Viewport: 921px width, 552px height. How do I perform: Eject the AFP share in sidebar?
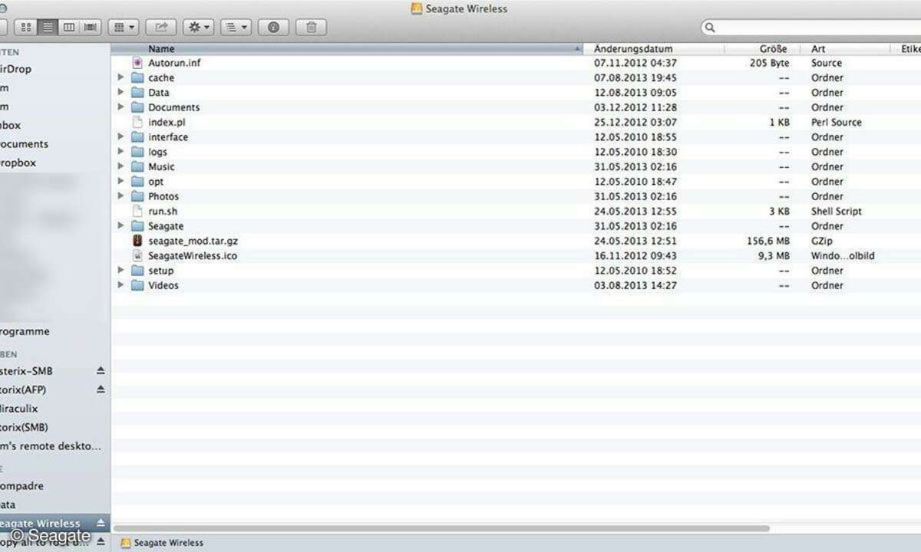pyautogui.click(x=101, y=389)
